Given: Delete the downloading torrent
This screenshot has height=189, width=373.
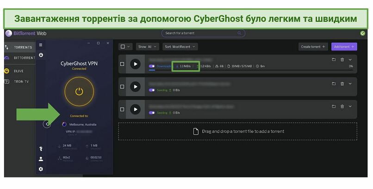Looking at the screenshot, I should tap(342, 60).
